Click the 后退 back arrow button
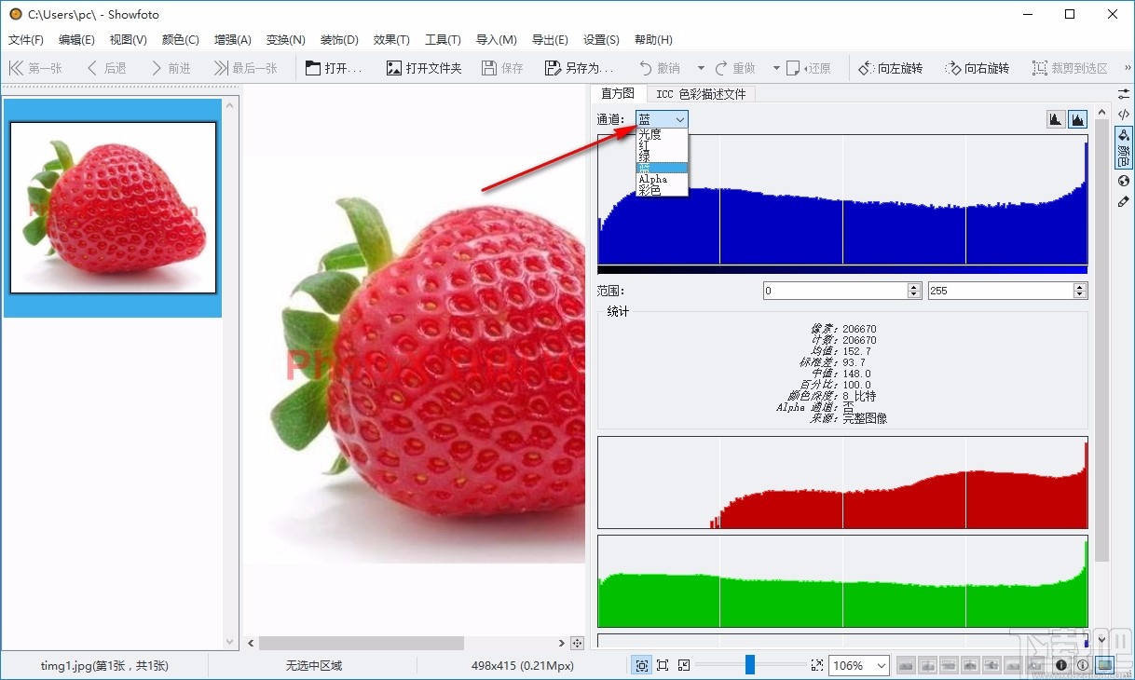 pos(106,68)
